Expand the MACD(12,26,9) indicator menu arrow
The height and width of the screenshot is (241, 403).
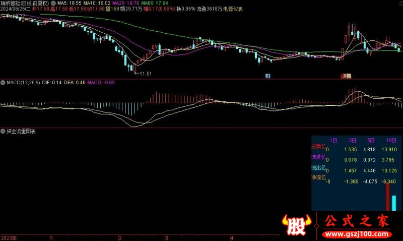tap(3, 83)
